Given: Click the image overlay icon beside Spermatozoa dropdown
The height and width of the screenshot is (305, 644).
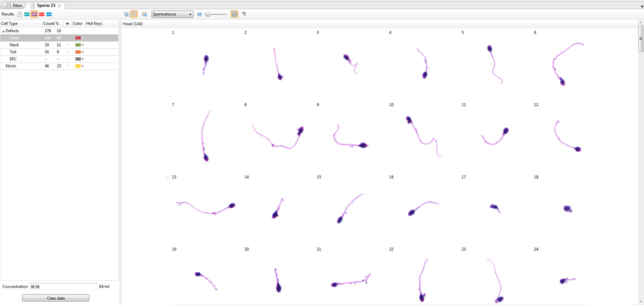Looking at the screenshot, I should pos(144,14).
